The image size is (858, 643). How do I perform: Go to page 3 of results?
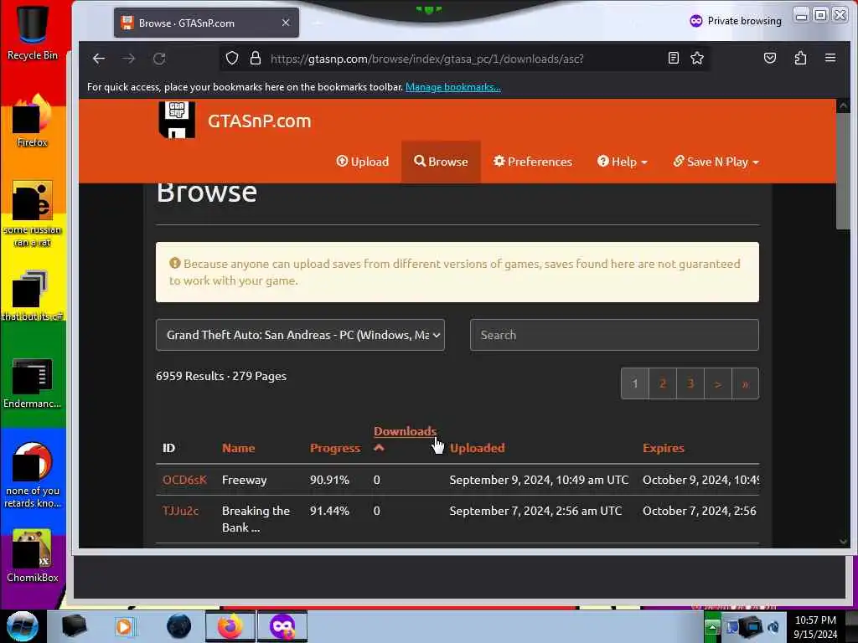690,383
